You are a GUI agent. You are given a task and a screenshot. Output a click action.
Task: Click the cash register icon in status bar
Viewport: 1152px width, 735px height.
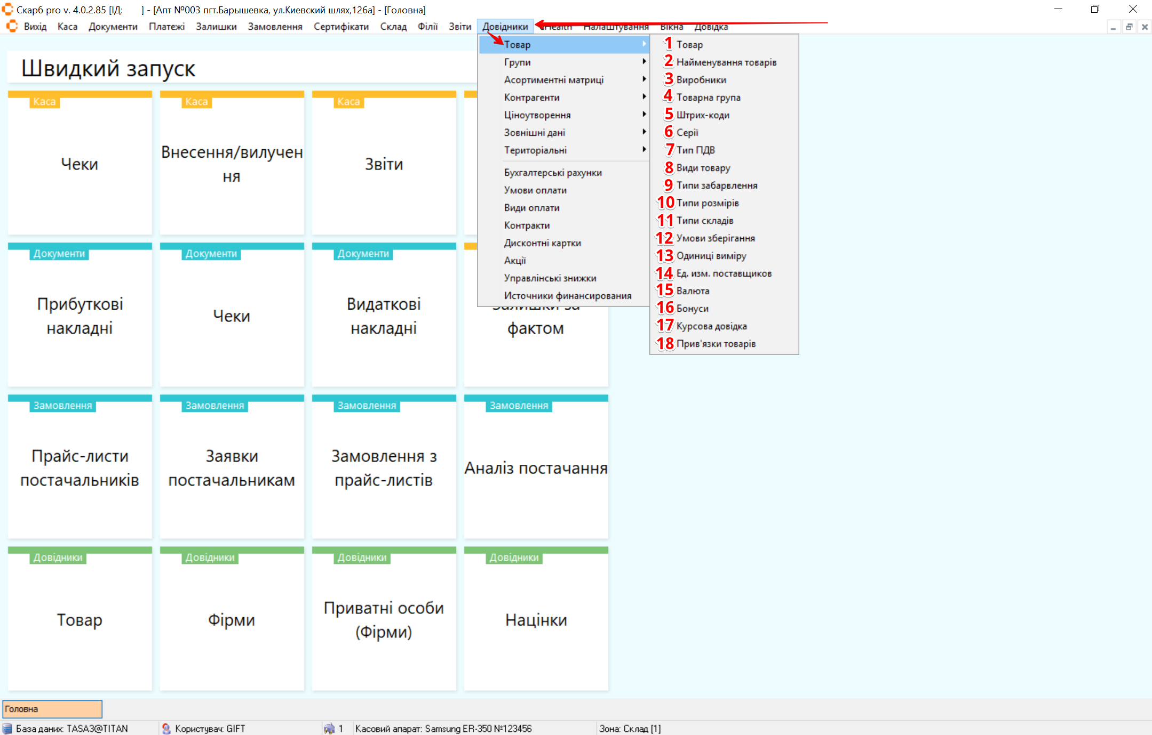pyautogui.click(x=329, y=729)
